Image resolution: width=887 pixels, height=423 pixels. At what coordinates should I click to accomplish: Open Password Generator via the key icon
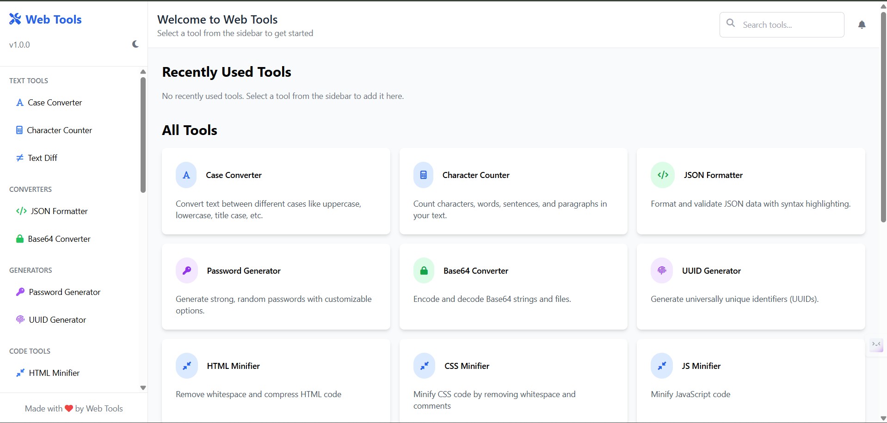pos(20,292)
